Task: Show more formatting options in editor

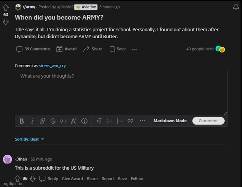Action: 142,121
